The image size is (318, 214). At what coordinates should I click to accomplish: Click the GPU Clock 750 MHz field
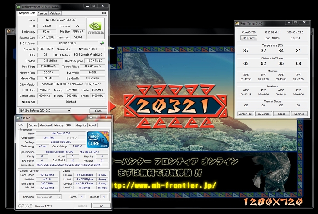[44, 90]
